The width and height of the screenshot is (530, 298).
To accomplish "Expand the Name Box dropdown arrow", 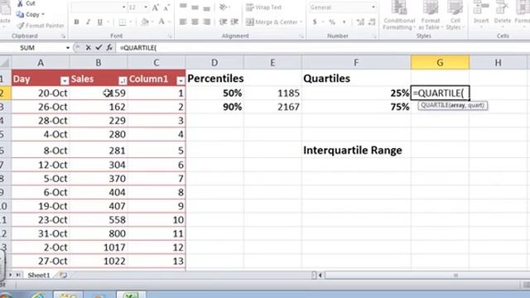I will tap(68, 48).
